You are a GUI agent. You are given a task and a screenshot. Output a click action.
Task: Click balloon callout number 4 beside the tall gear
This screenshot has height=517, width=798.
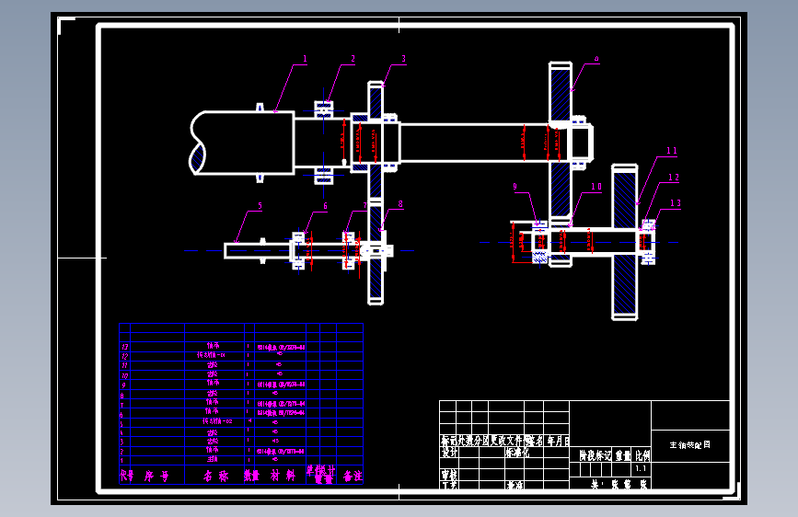tap(596, 59)
